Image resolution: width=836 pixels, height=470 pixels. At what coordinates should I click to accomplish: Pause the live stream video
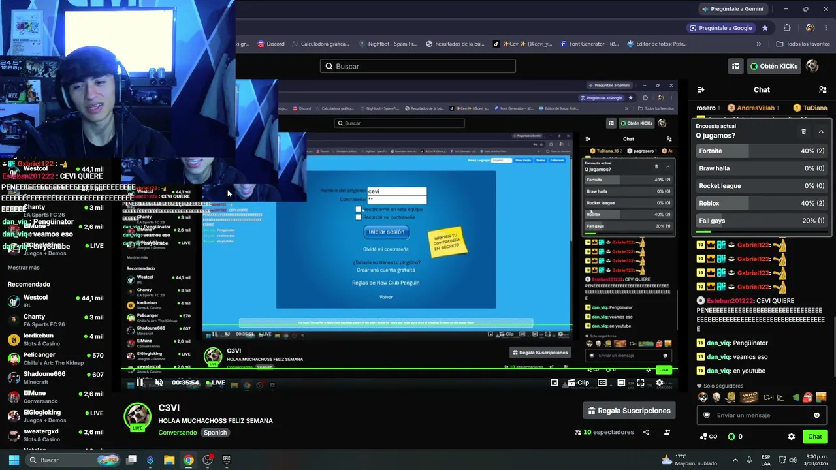tap(140, 383)
